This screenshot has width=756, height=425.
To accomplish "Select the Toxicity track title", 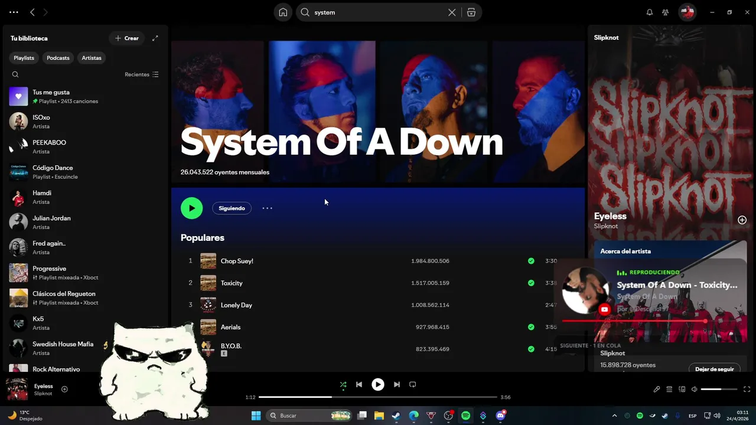I will [x=232, y=283].
